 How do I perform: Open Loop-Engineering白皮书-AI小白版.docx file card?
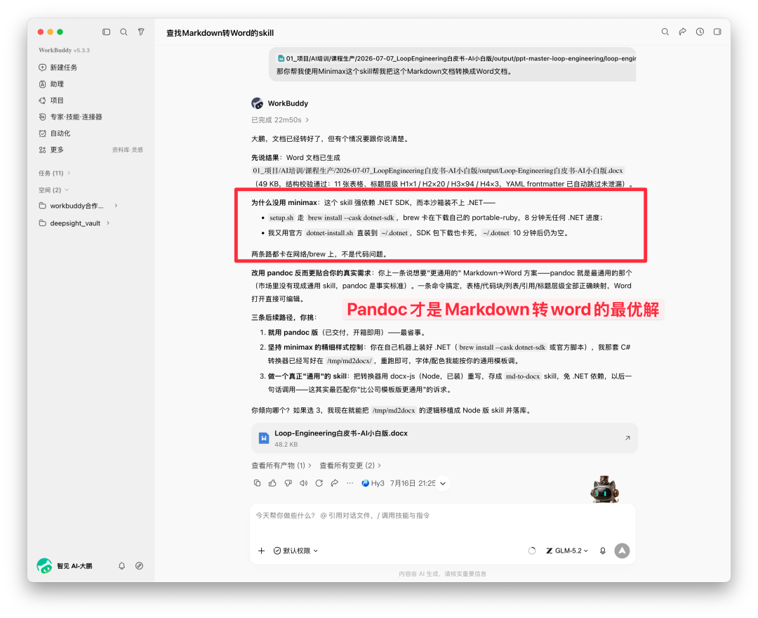[x=444, y=438]
